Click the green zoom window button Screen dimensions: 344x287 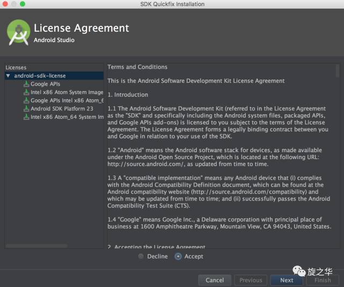23,4
